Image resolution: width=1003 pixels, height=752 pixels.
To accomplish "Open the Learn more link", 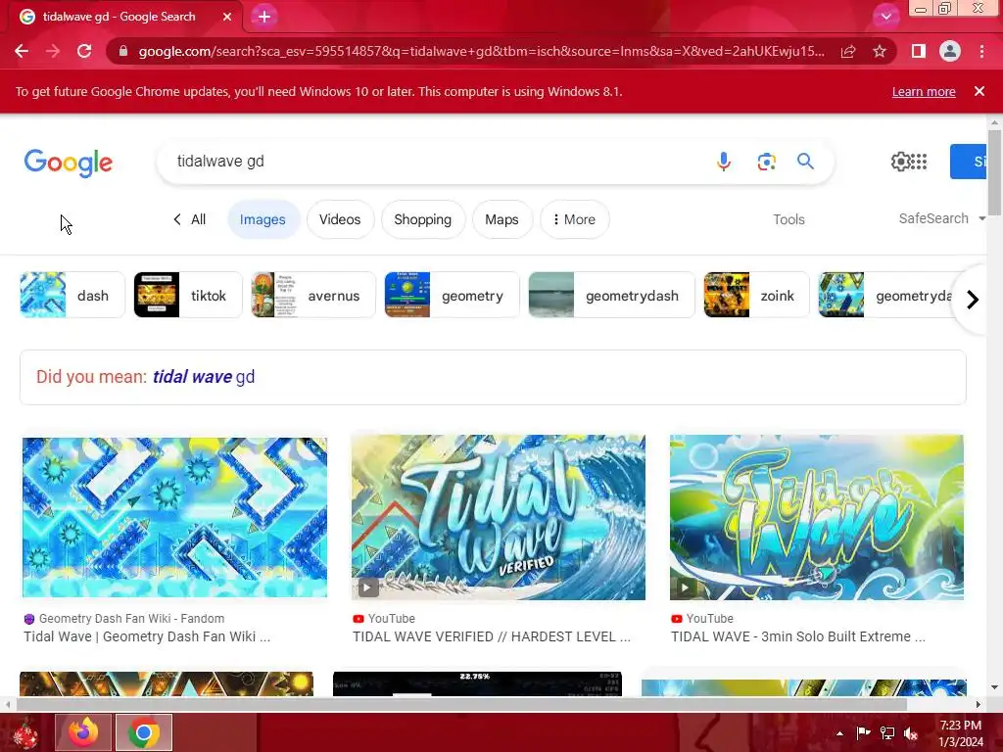I will click(924, 91).
